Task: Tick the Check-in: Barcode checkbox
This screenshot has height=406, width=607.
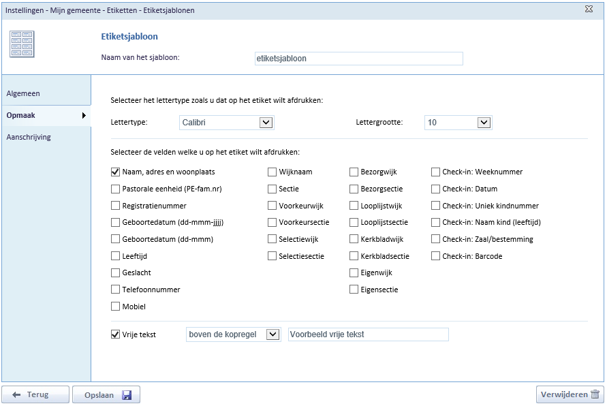Action: (435, 256)
